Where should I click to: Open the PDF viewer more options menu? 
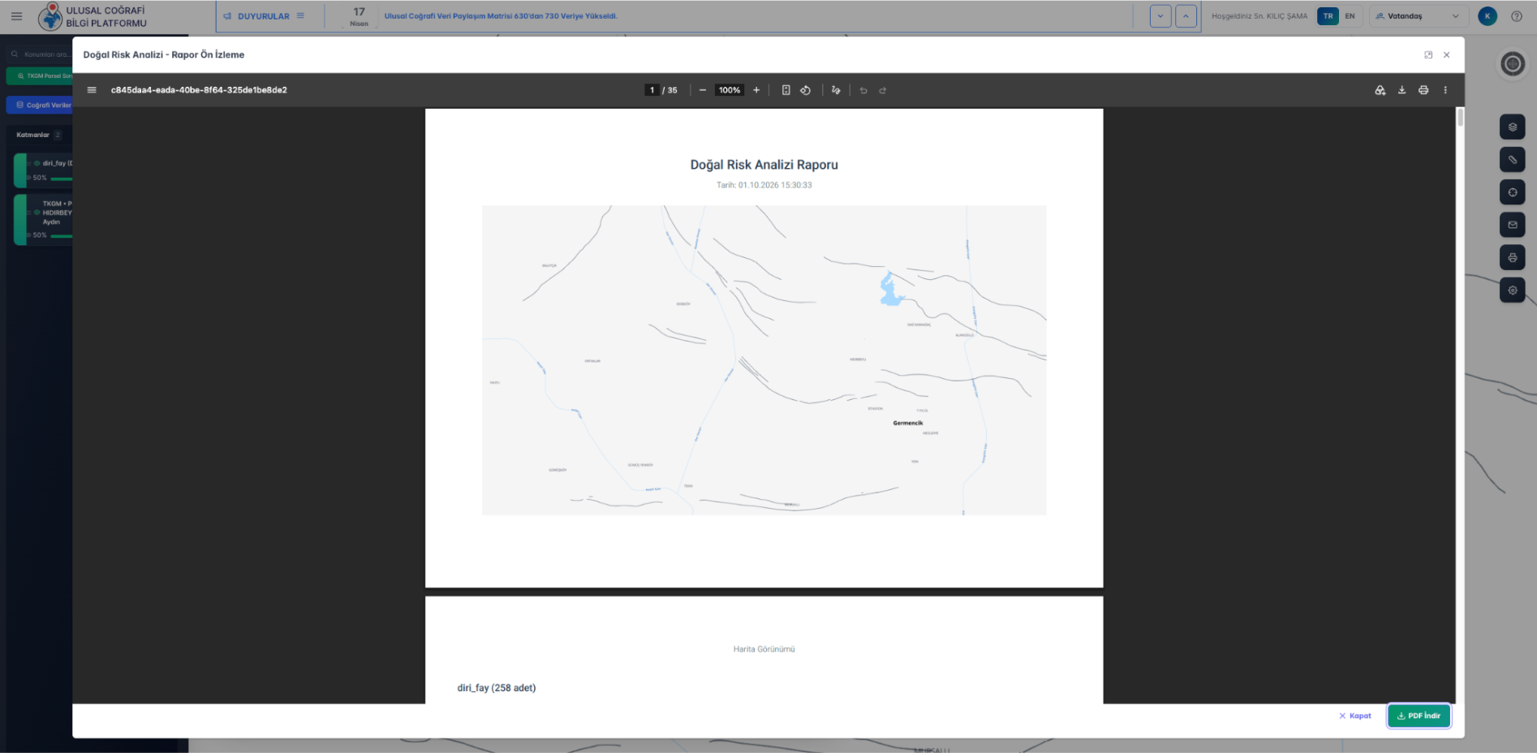click(1445, 90)
